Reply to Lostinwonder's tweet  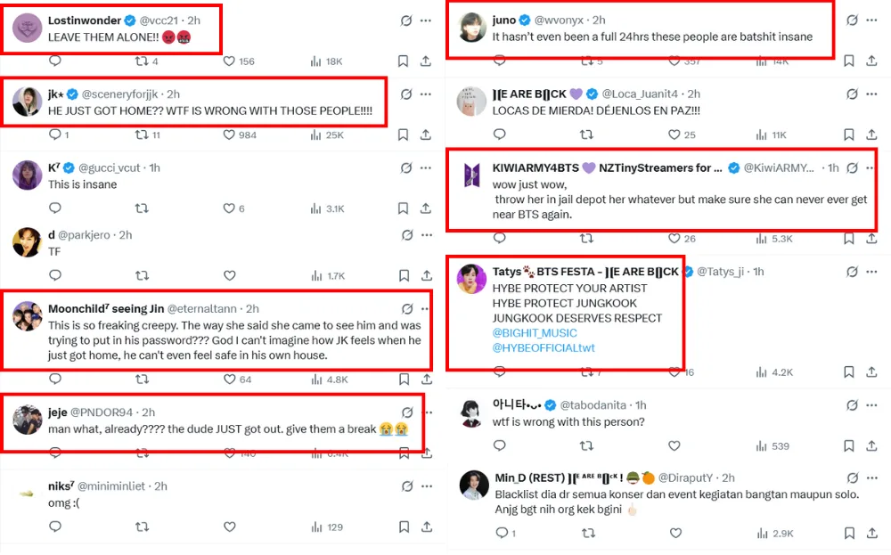55,61
